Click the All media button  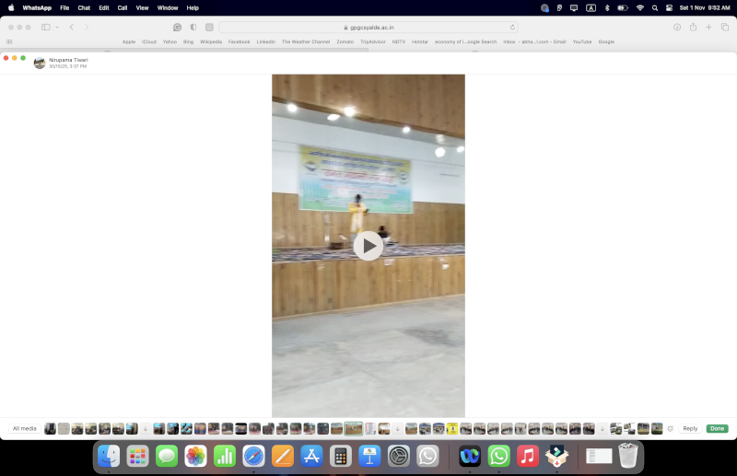click(x=25, y=428)
